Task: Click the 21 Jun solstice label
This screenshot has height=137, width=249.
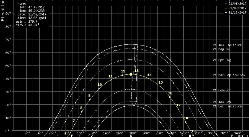Action: pyautogui.click(x=227, y=45)
